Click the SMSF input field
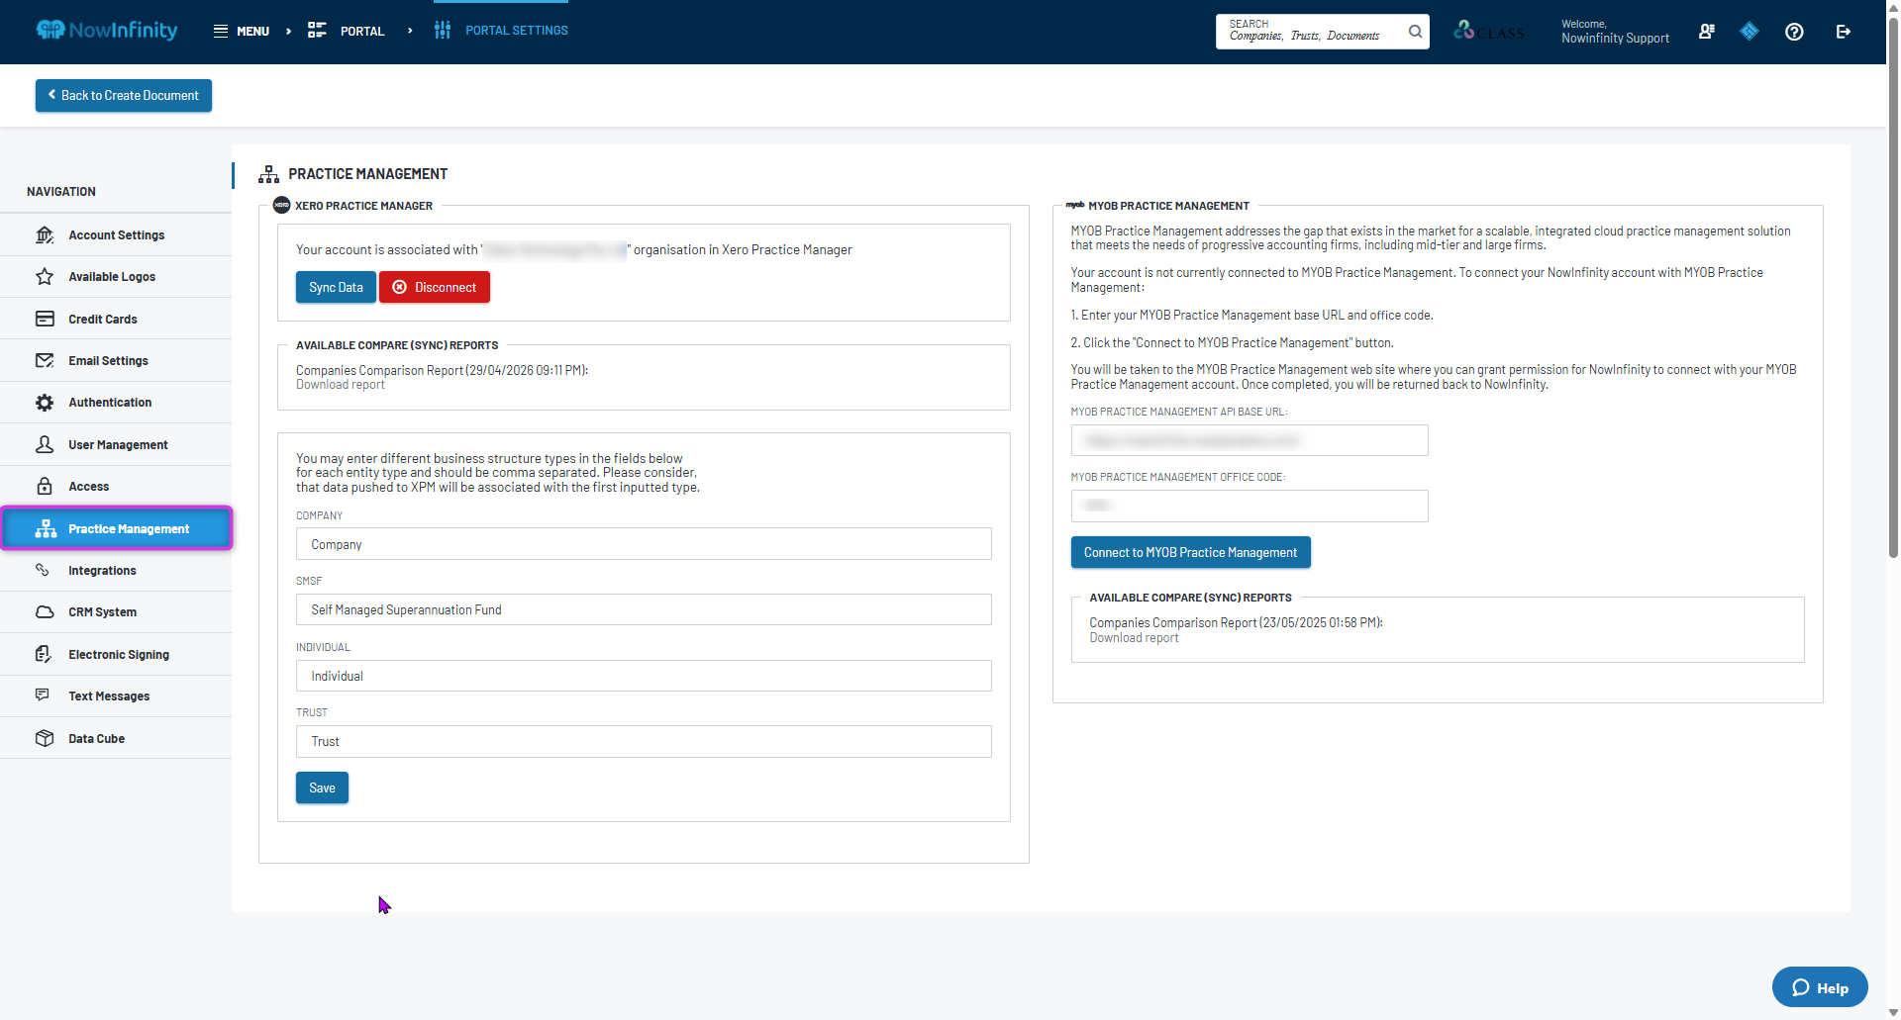Image resolution: width=1901 pixels, height=1020 pixels. tap(644, 610)
